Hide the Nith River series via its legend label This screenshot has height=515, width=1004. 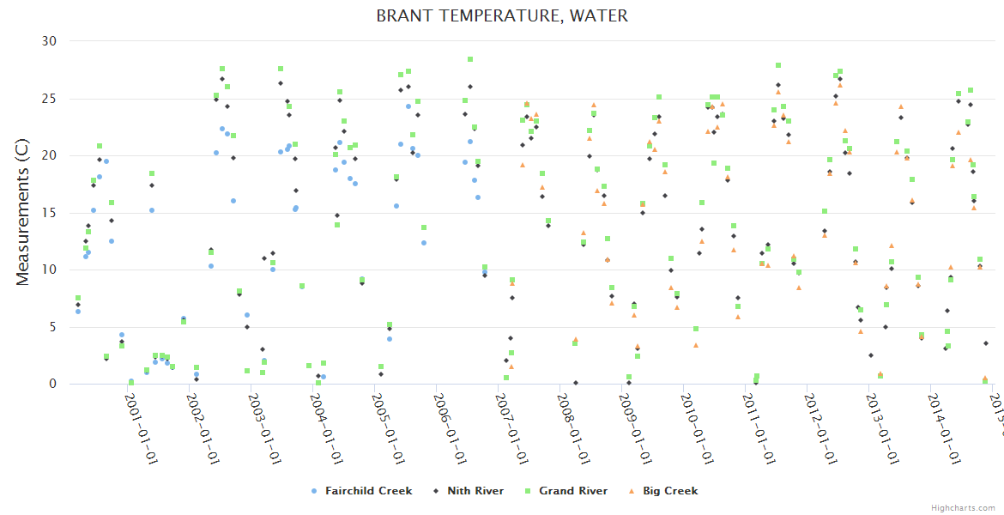click(x=475, y=491)
